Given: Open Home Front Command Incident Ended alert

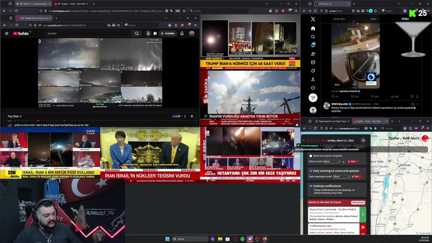Looking at the screenshot, I should (337, 214).
